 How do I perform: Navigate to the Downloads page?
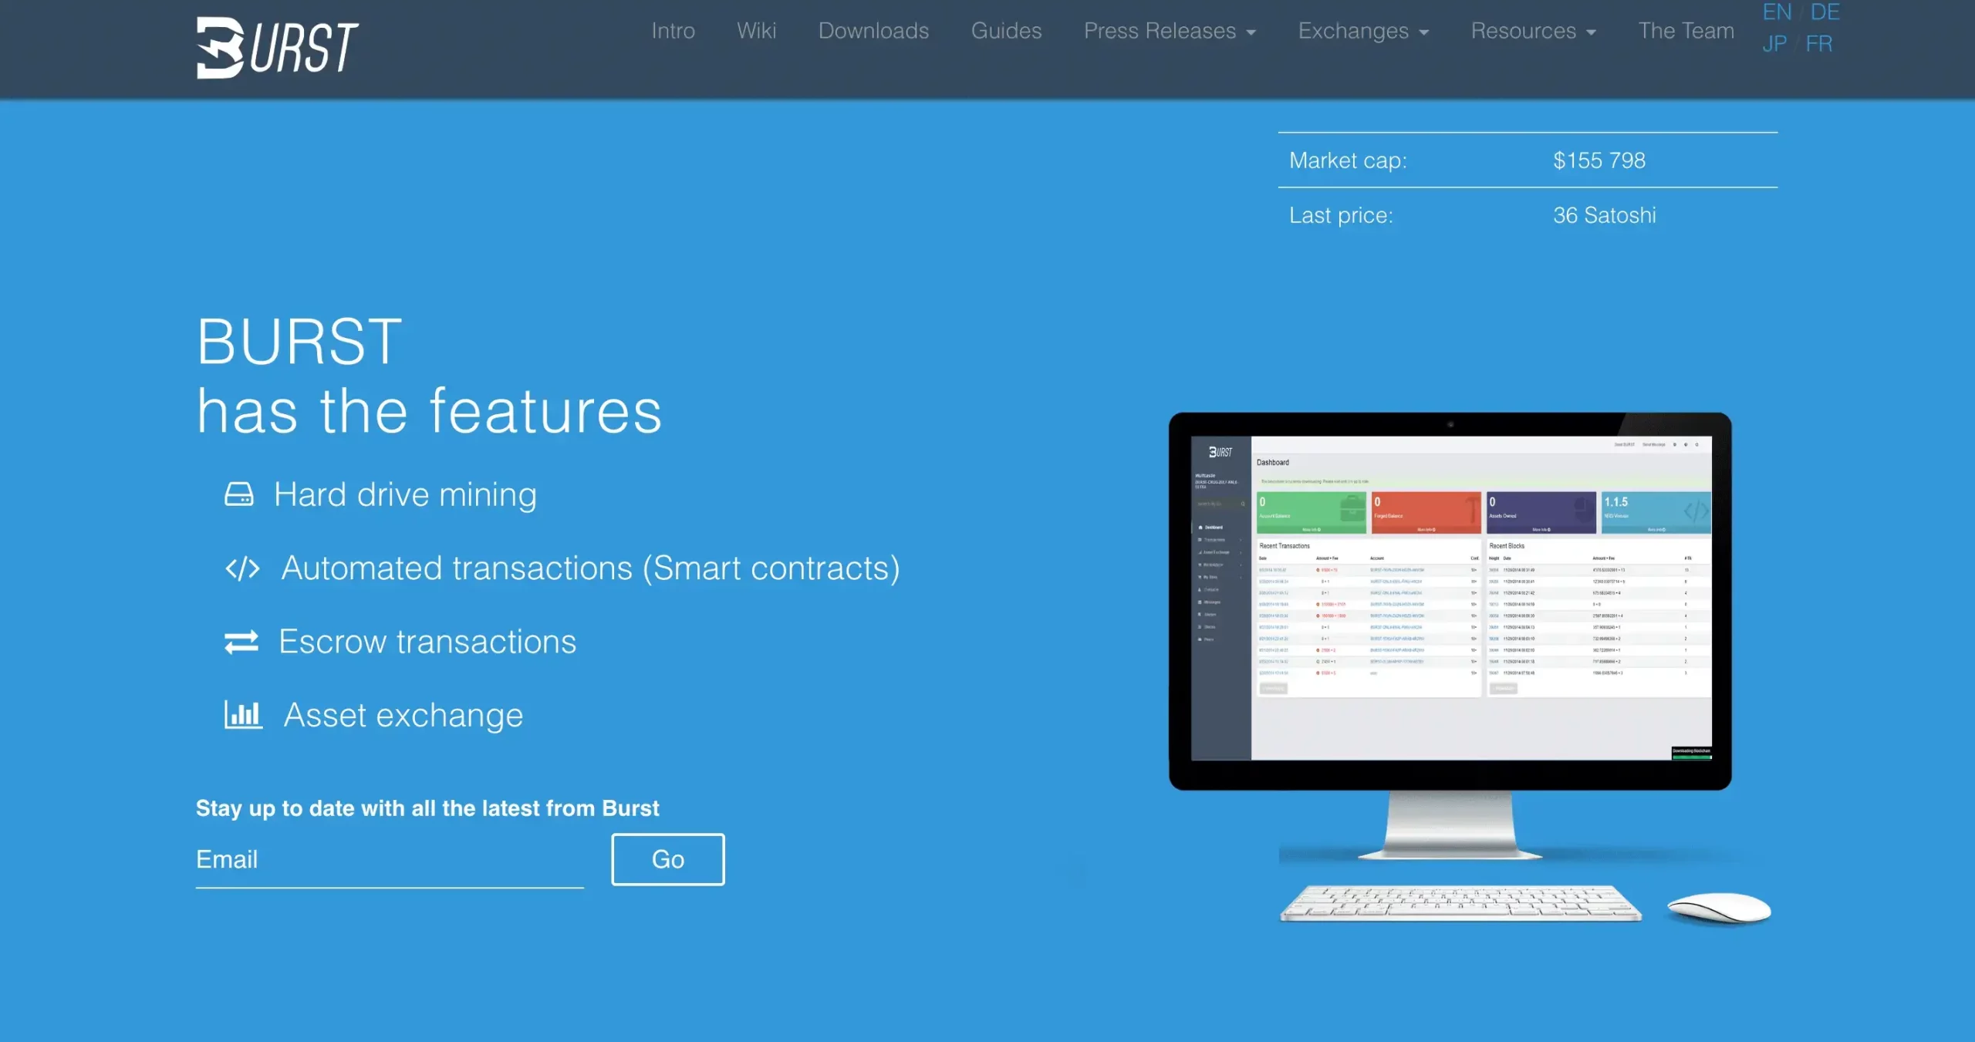click(x=874, y=30)
